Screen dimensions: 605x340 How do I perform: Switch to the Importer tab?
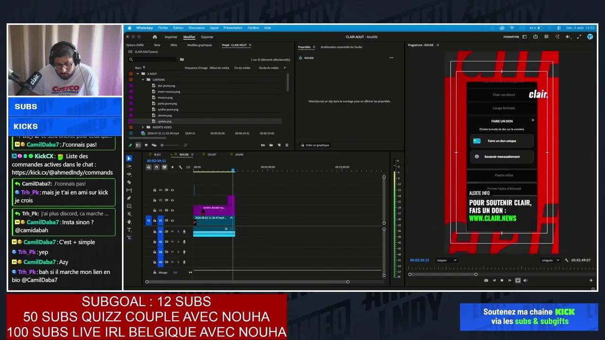pos(171,37)
